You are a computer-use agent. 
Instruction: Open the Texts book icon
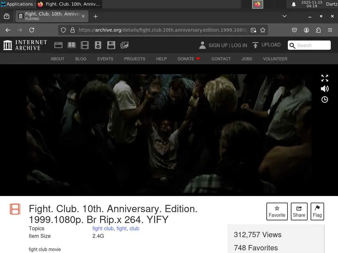(72, 45)
